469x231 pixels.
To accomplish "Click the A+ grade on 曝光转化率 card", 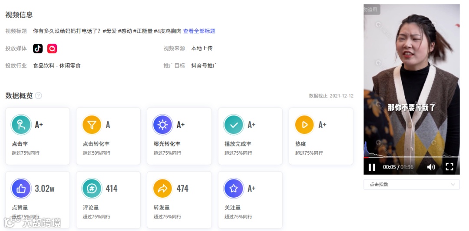I will pyautogui.click(x=181, y=125).
